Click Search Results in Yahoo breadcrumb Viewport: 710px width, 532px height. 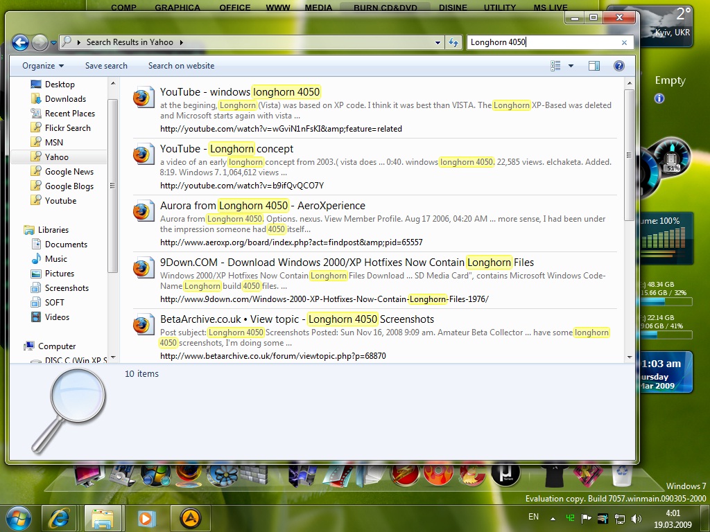[130, 42]
